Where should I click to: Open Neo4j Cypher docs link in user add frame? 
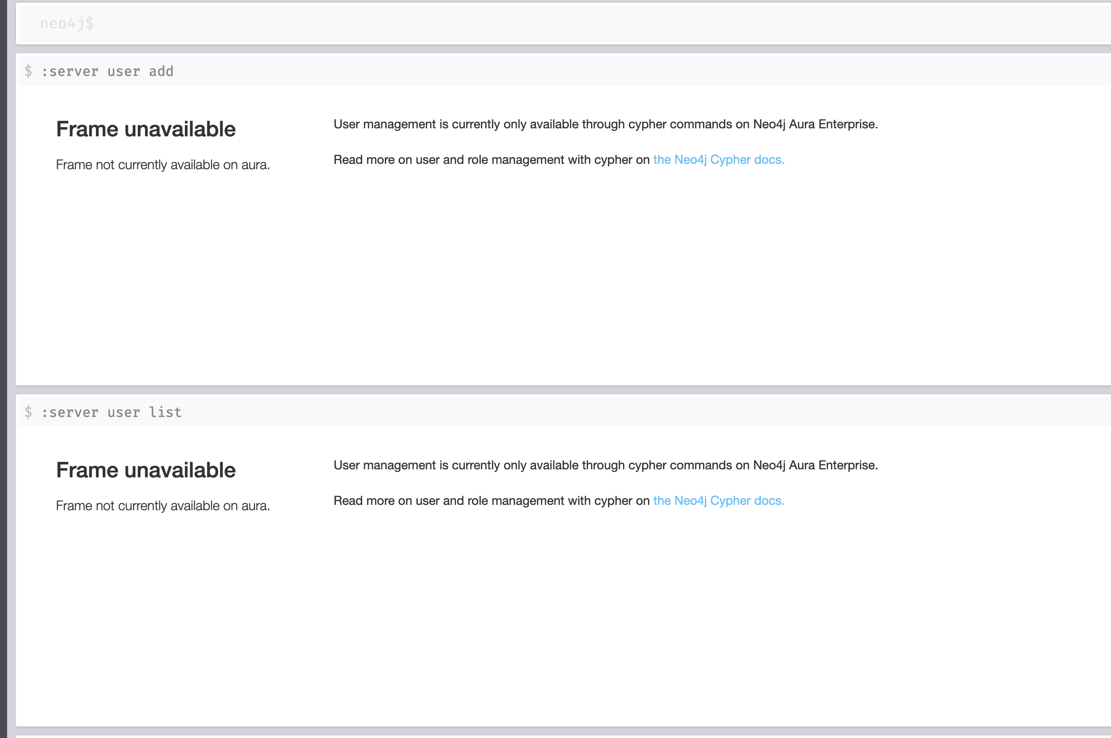[x=718, y=160]
